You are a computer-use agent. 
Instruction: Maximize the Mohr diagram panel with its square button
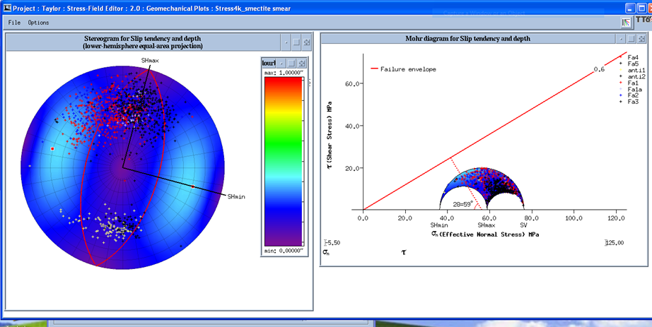click(x=631, y=39)
